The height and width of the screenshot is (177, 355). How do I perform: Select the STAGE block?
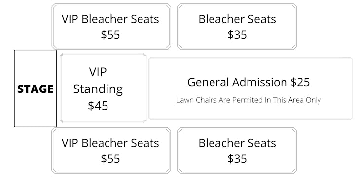35,88
